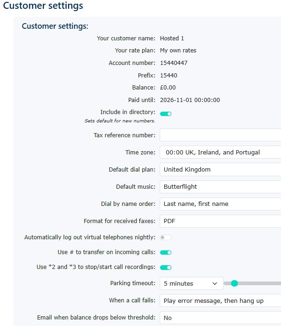Click the Parking timeout slider handle

(x=234, y=283)
